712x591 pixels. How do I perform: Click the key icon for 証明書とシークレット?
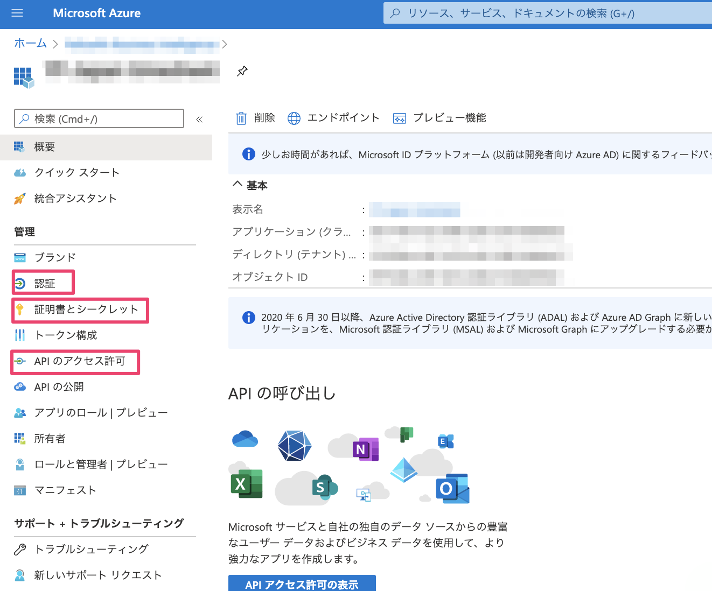click(x=19, y=309)
